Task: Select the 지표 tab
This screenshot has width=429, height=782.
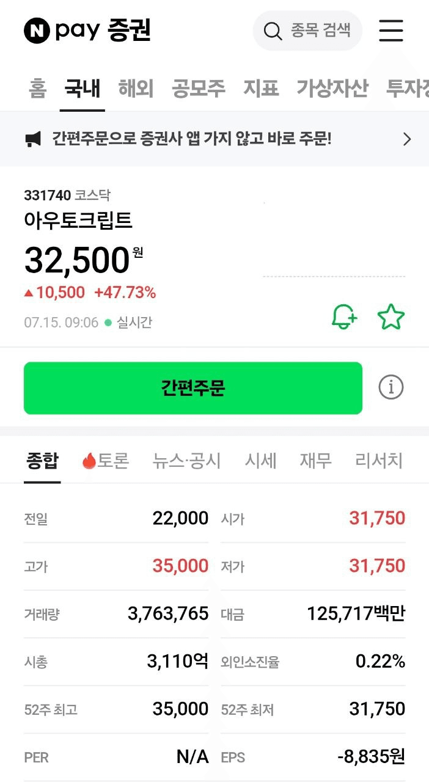Action: (x=261, y=89)
